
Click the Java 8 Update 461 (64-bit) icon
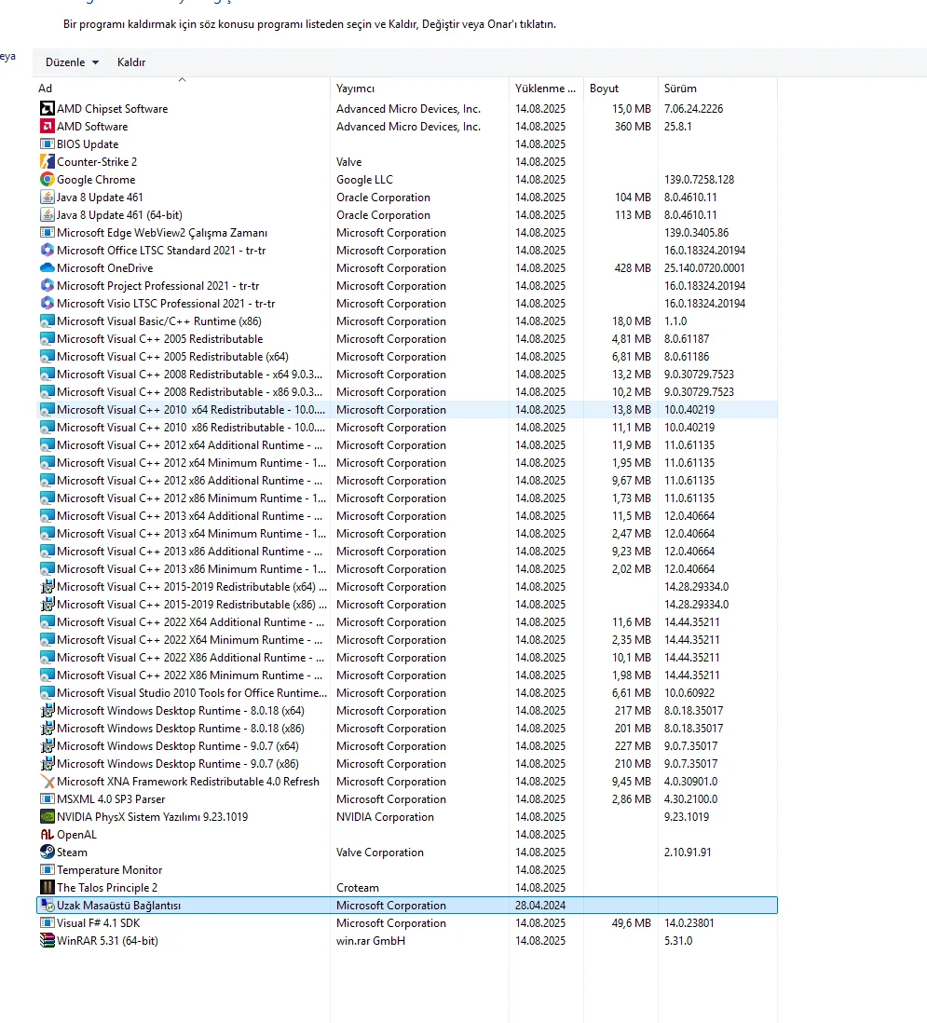coord(47,214)
